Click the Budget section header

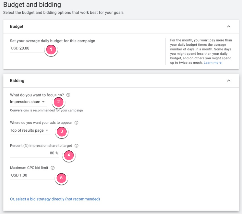pos(17,26)
